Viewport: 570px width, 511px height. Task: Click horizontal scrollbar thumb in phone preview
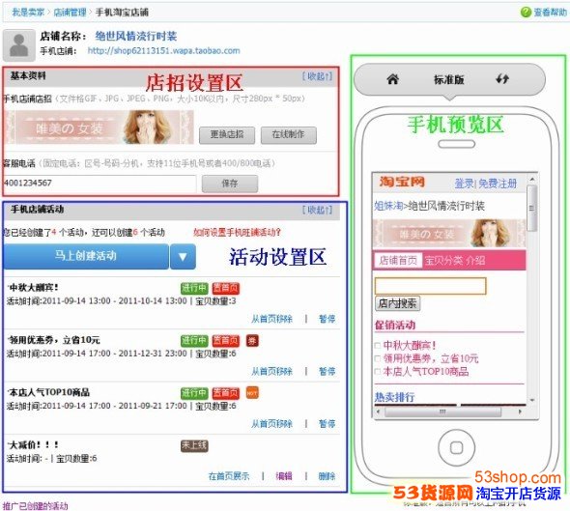point(442,412)
